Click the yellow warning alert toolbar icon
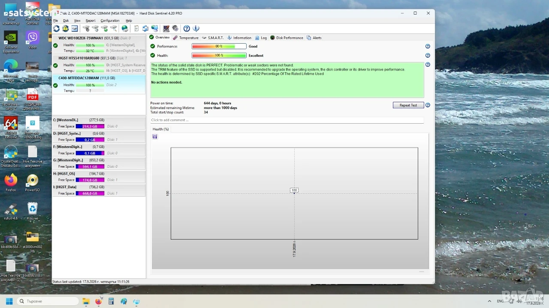The width and height of the screenshot is (549, 308). (x=65, y=29)
